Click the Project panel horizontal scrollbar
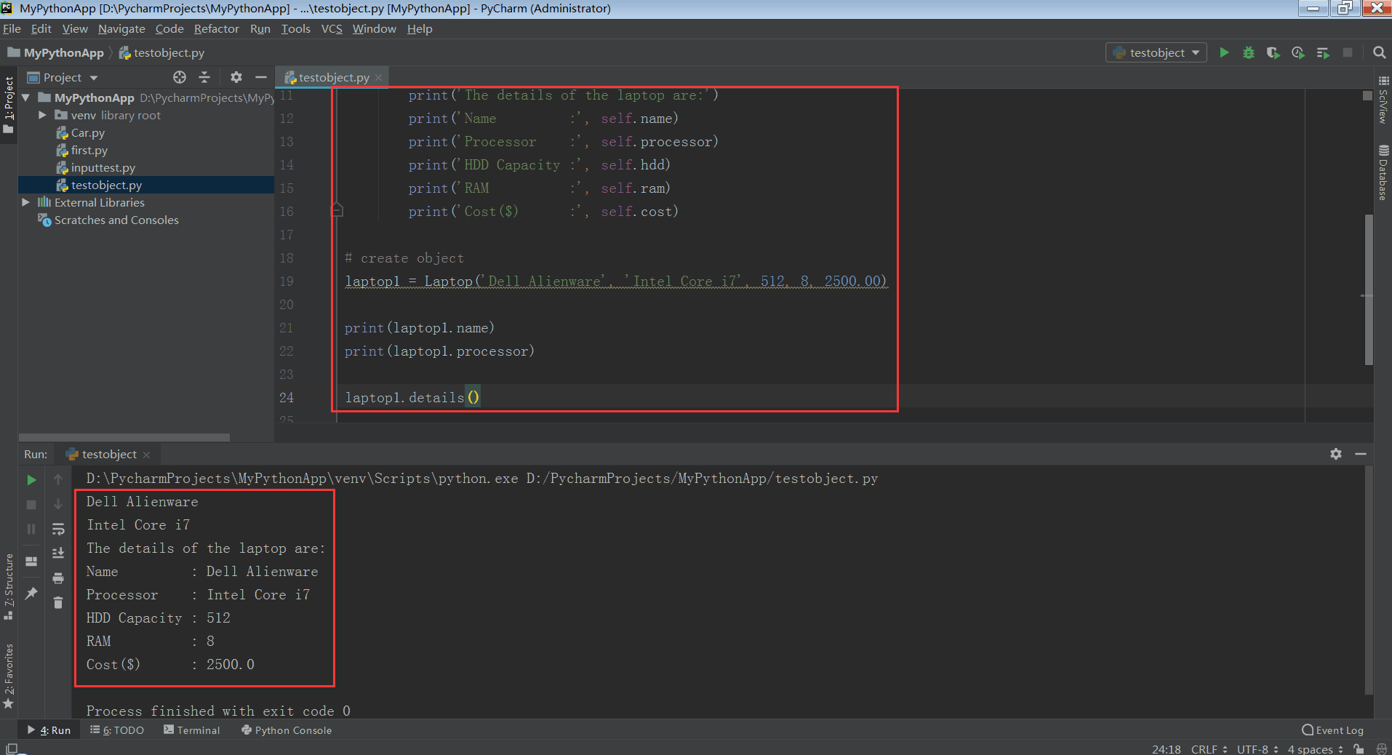Viewport: 1392px width, 755px height. click(124, 437)
